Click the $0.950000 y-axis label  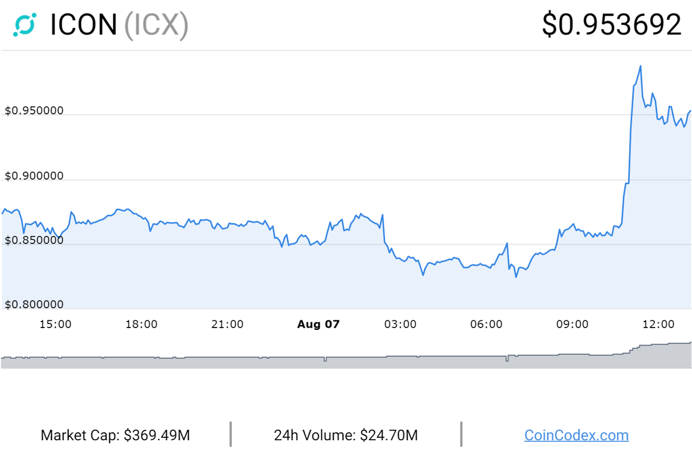(x=34, y=111)
